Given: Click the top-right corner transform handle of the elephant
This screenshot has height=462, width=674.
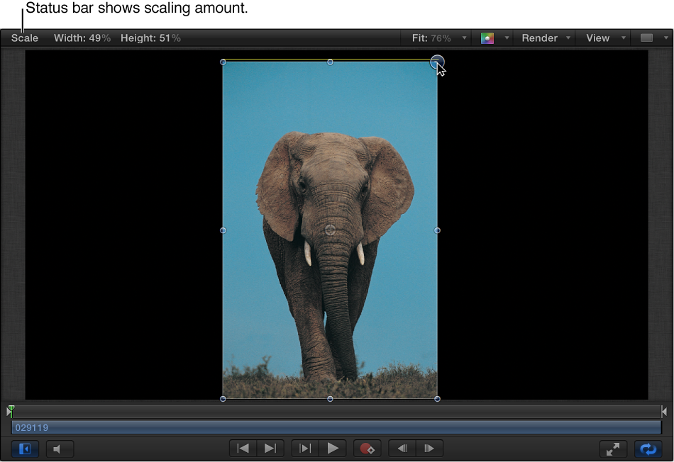Looking at the screenshot, I should (437, 62).
